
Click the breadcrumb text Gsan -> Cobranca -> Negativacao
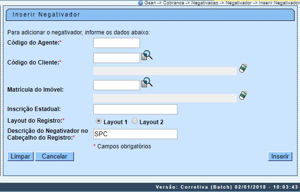(181, 3)
